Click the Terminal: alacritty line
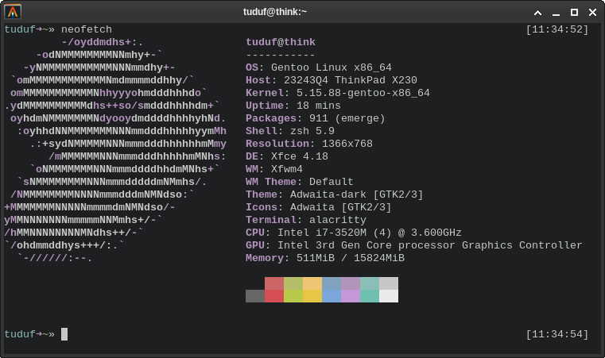 click(x=306, y=220)
